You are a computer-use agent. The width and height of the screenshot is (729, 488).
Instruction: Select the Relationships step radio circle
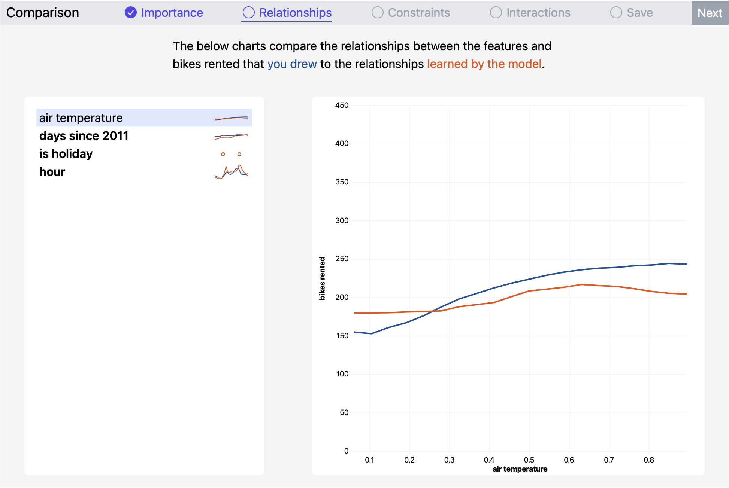[x=248, y=13]
